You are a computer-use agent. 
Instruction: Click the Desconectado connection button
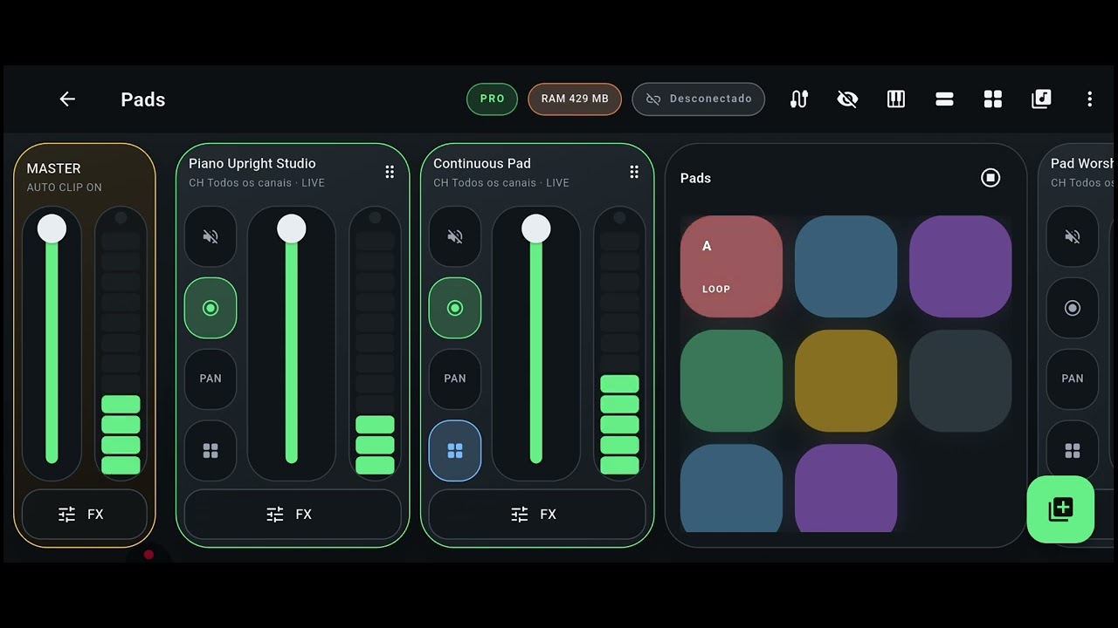[x=699, y=99]
